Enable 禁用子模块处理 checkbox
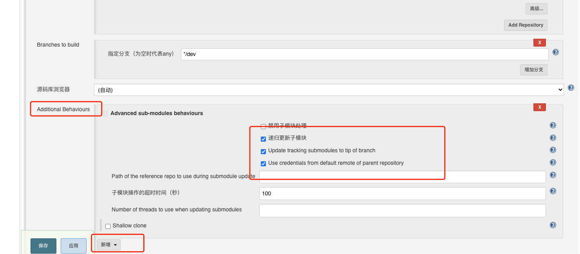Screen dimensions: 580x254 click(x=263, y=126)
